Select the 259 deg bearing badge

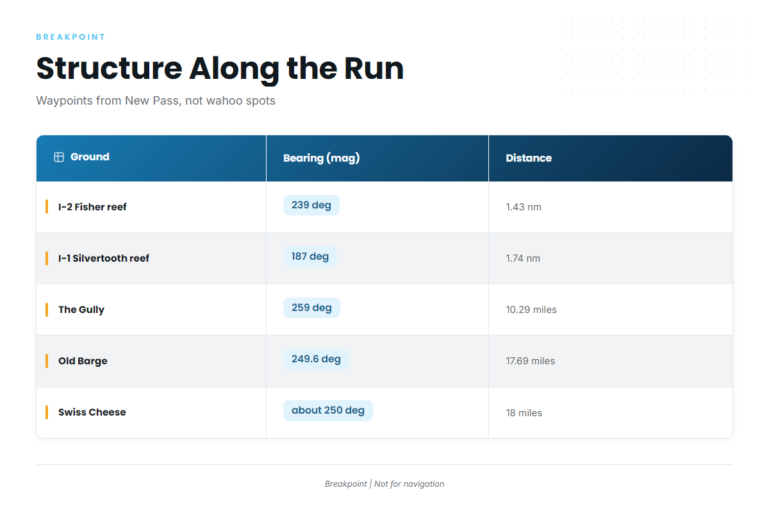pos(311,308)
